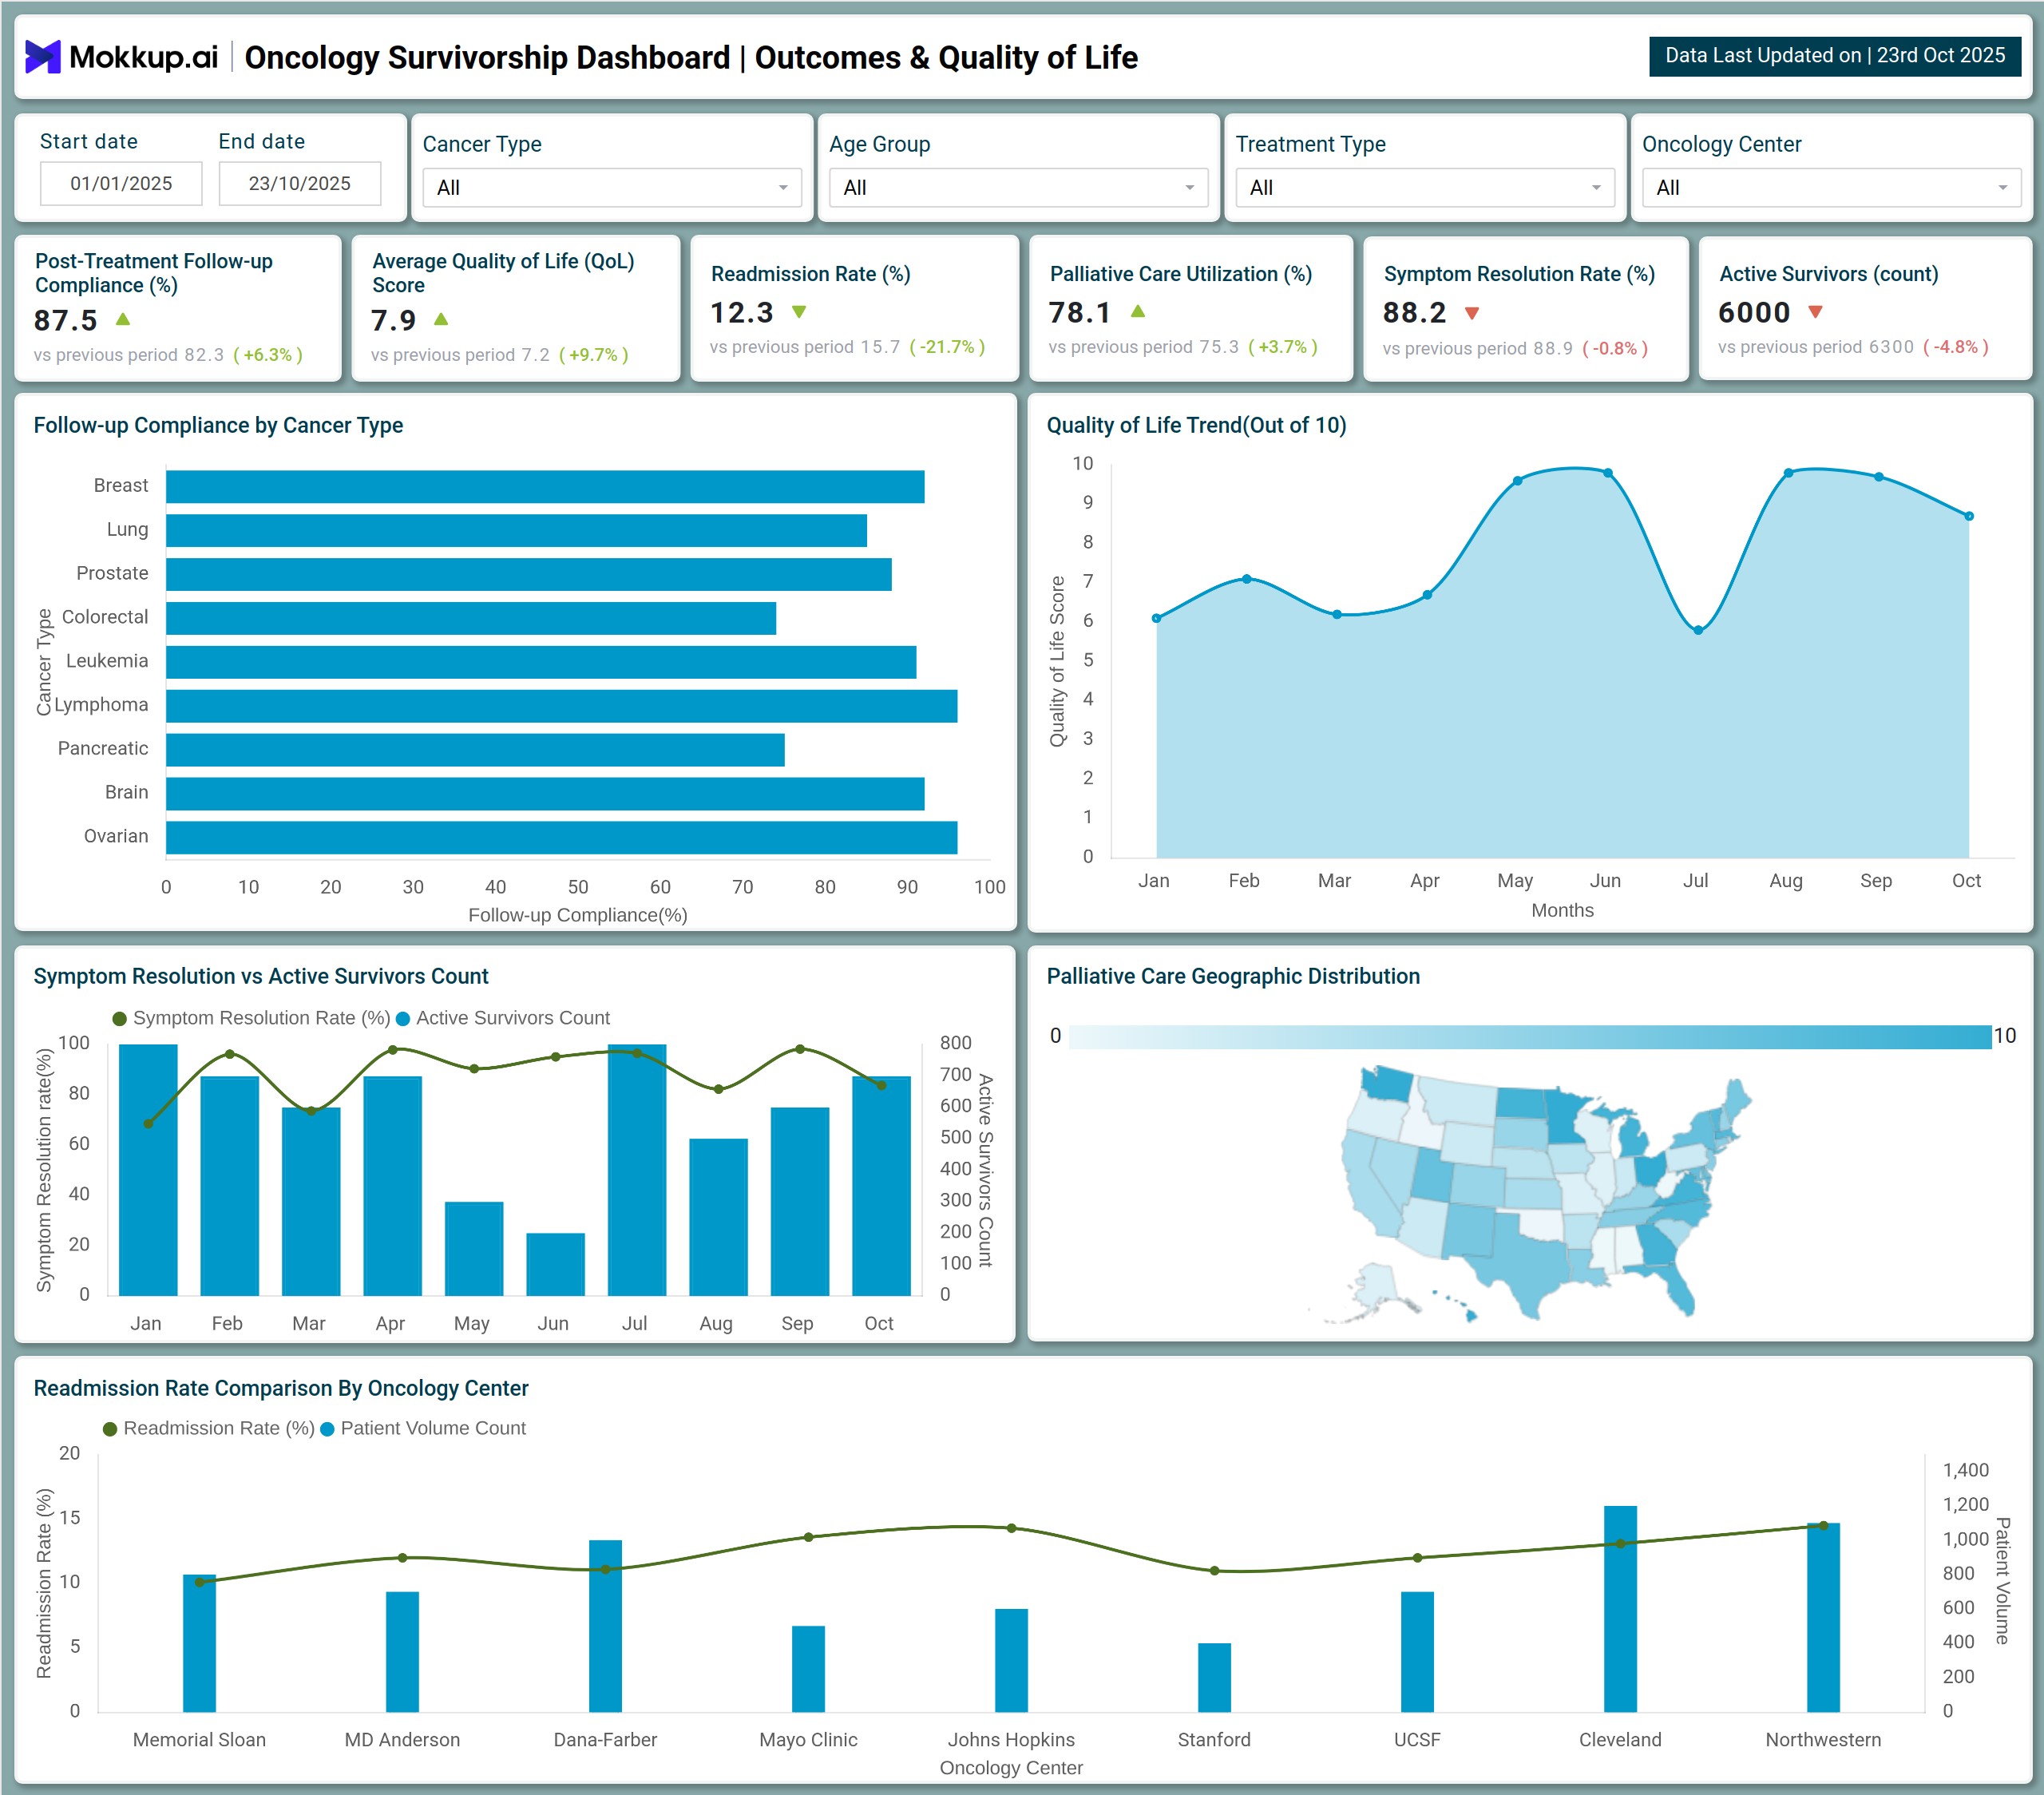The width and height of the screenshot is (2044, 1795).
Task: Select the Ovarian compliance bar
Action: [x=562, y=838]
